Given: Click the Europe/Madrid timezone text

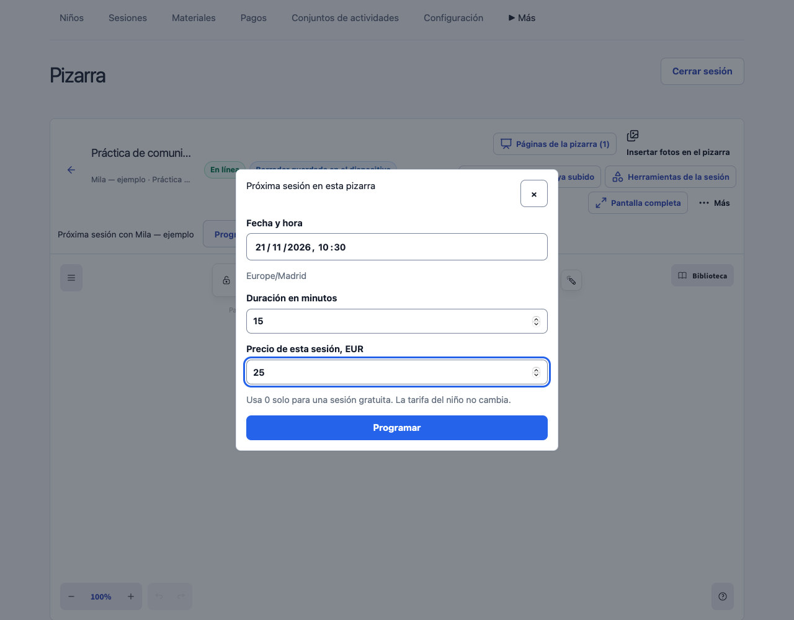Looking at the screenshot, I should [x=276, y=276].
